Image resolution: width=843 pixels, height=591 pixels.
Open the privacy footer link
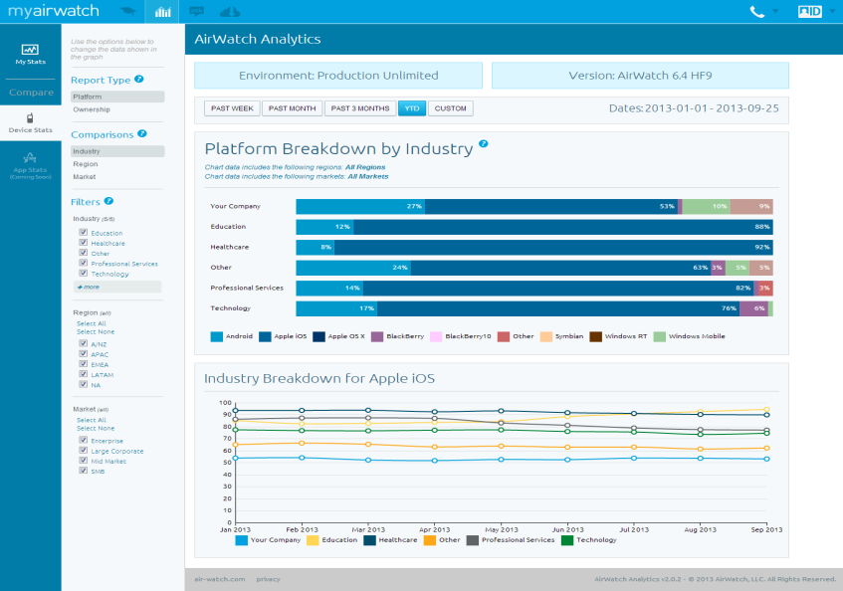pyautogui.click(x=269, y=579)
